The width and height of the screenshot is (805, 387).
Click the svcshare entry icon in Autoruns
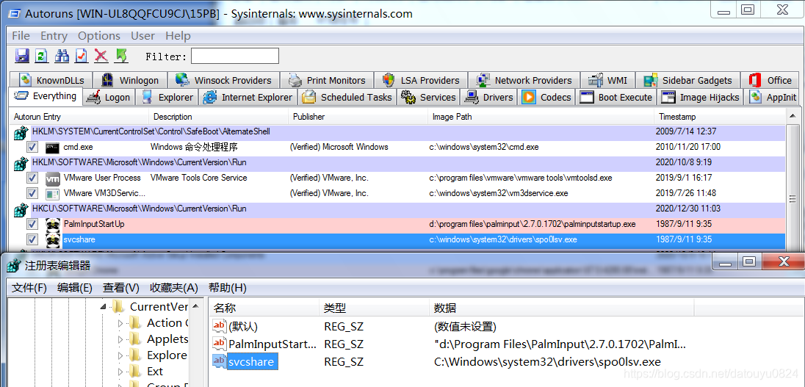click(52, 239)
